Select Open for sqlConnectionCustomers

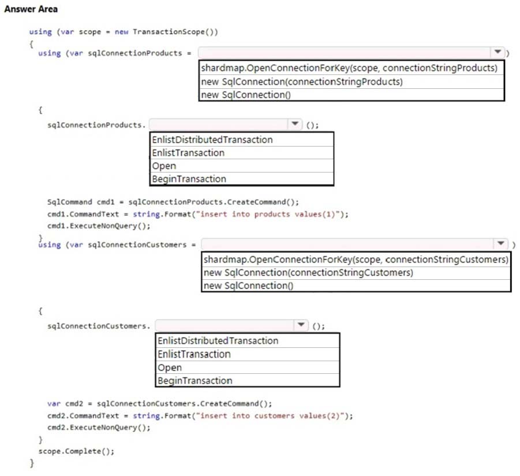(248, 368)
